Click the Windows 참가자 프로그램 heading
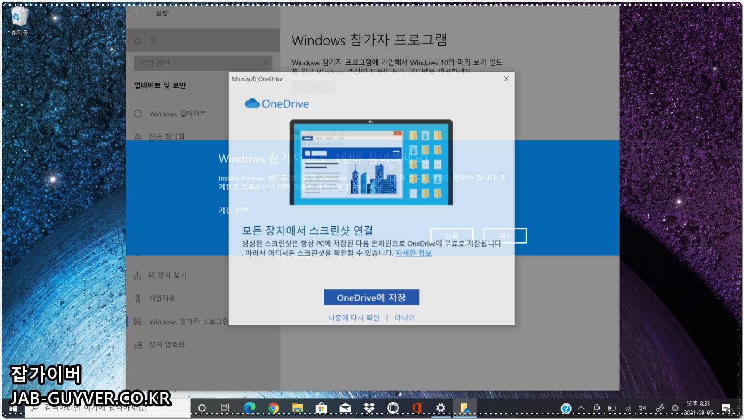 [x=369, y=40]
